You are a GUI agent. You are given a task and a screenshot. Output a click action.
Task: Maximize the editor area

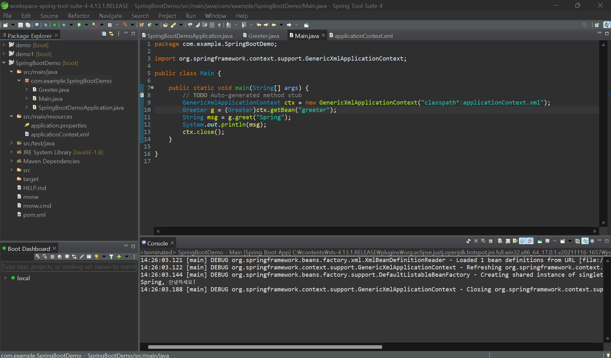pos(607,33)
